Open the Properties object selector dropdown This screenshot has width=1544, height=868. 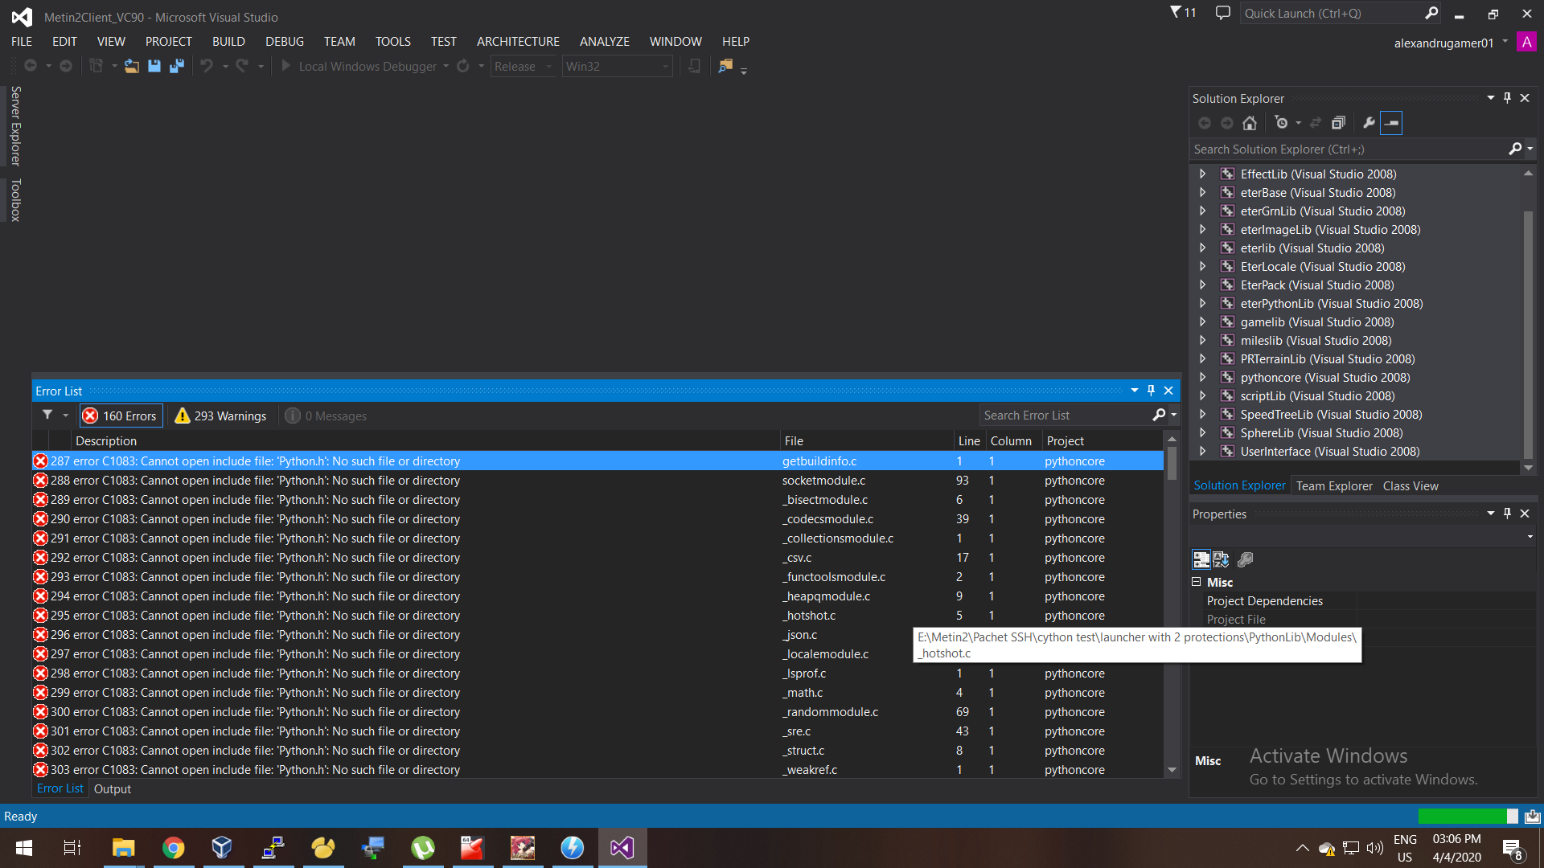pyautogui.click(x=1530, y=536)
